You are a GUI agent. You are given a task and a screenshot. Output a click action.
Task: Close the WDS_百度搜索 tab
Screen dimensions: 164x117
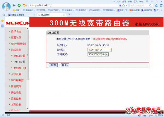pos(34,15)
